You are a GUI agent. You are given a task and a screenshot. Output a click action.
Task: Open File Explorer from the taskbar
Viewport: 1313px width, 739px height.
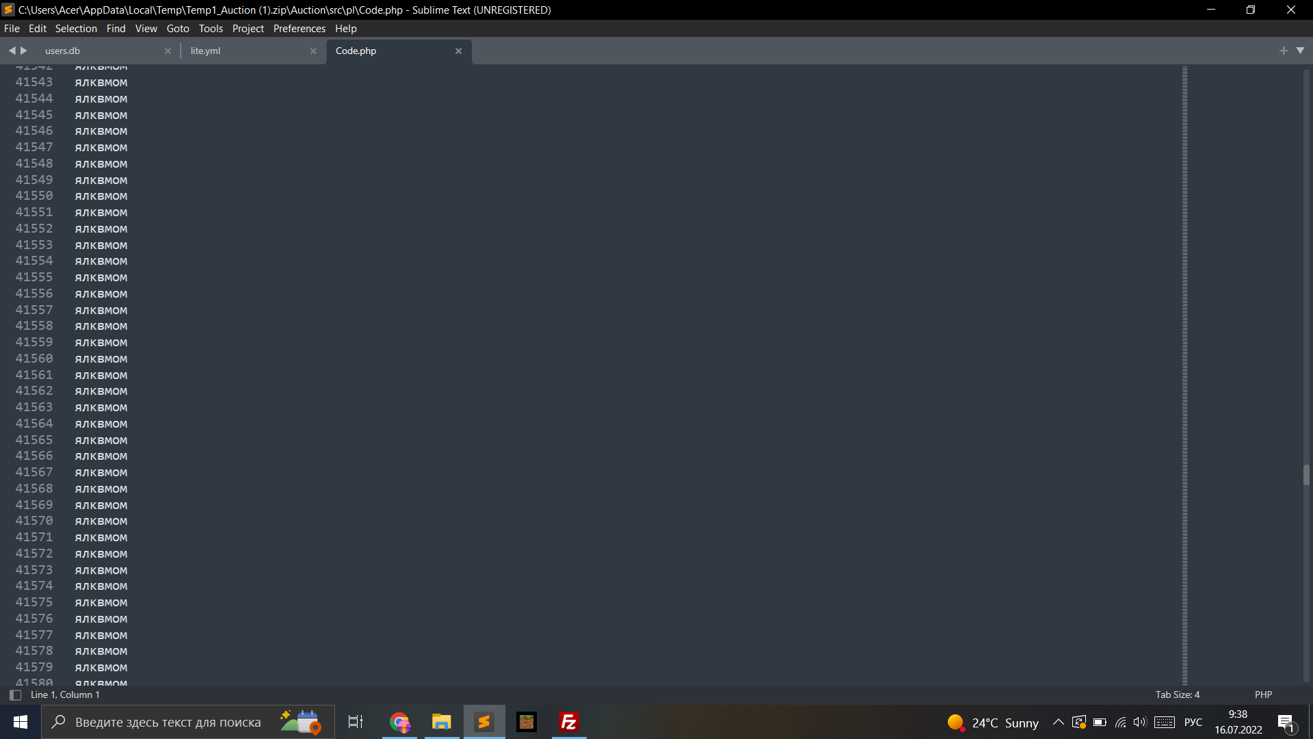[x=442, y=723]
